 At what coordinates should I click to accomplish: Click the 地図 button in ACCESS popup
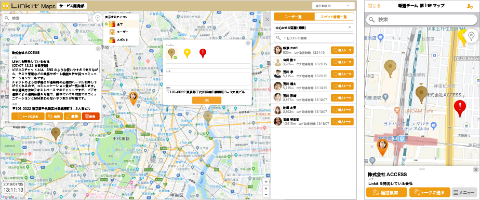[x=54, y=116]
